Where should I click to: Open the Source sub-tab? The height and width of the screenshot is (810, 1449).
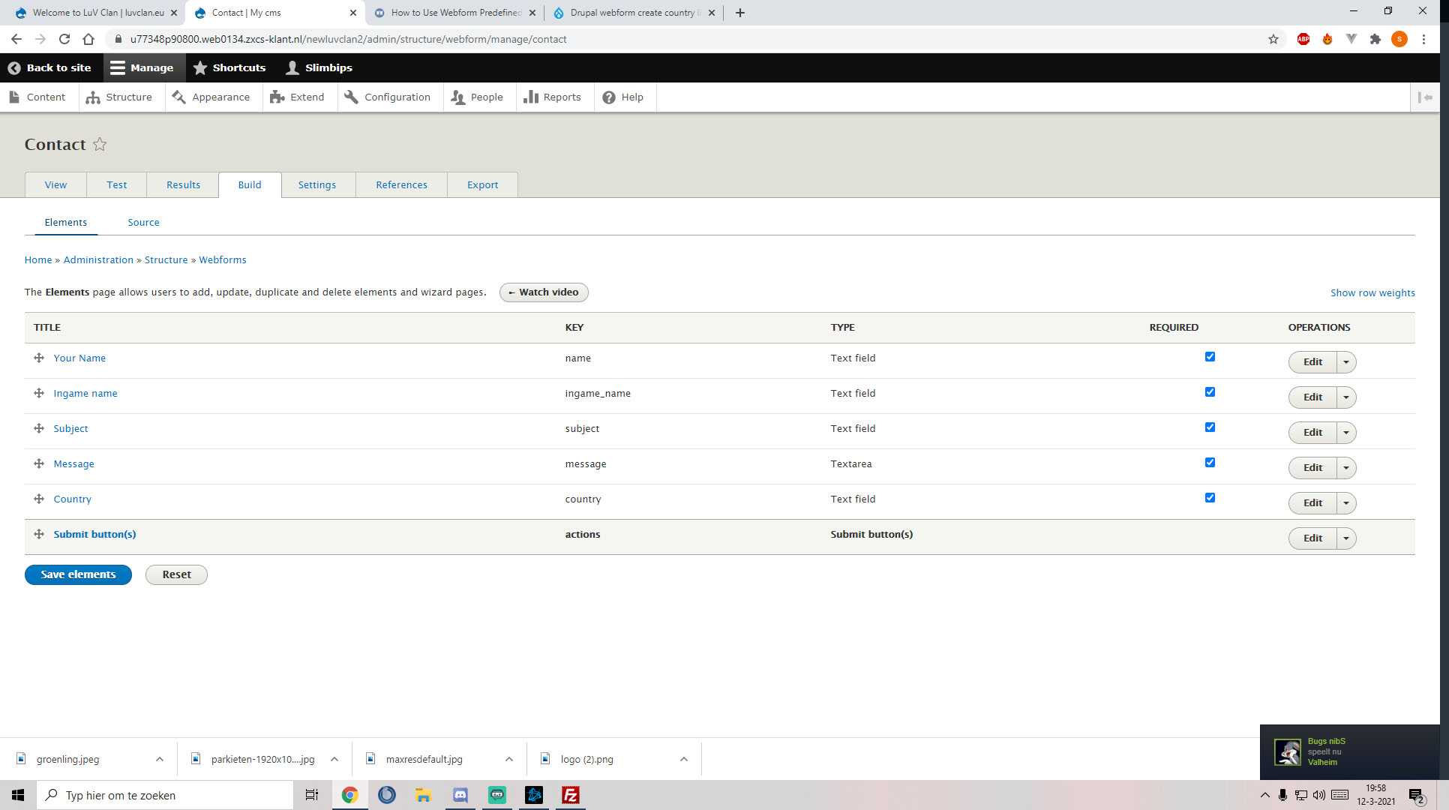click(x=143, y=223)
